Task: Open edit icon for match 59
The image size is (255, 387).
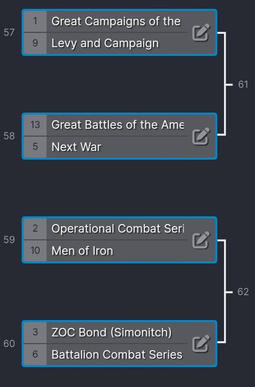Action: pos(201,240)
